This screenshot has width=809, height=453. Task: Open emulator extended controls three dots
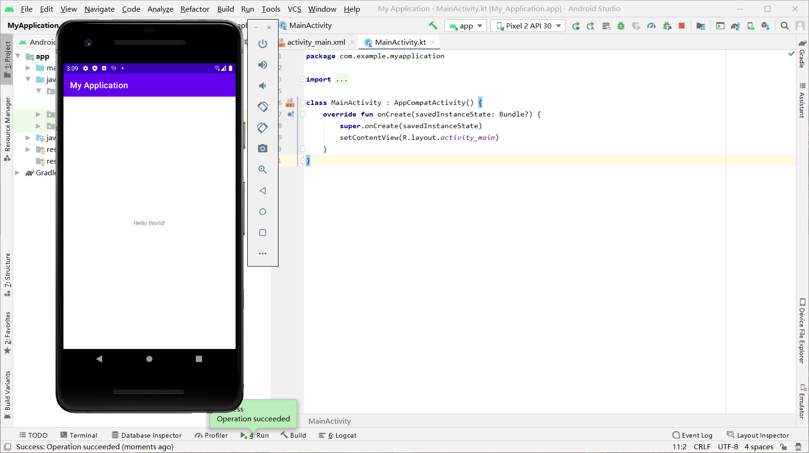click(x=263, y=254)
